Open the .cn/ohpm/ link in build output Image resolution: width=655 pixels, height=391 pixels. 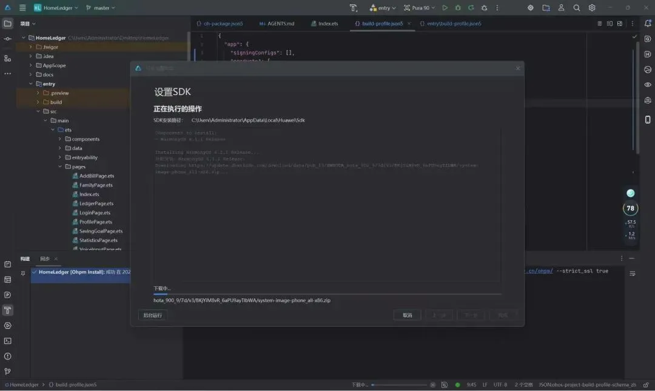pyautogui.click(x=539, y=271)
